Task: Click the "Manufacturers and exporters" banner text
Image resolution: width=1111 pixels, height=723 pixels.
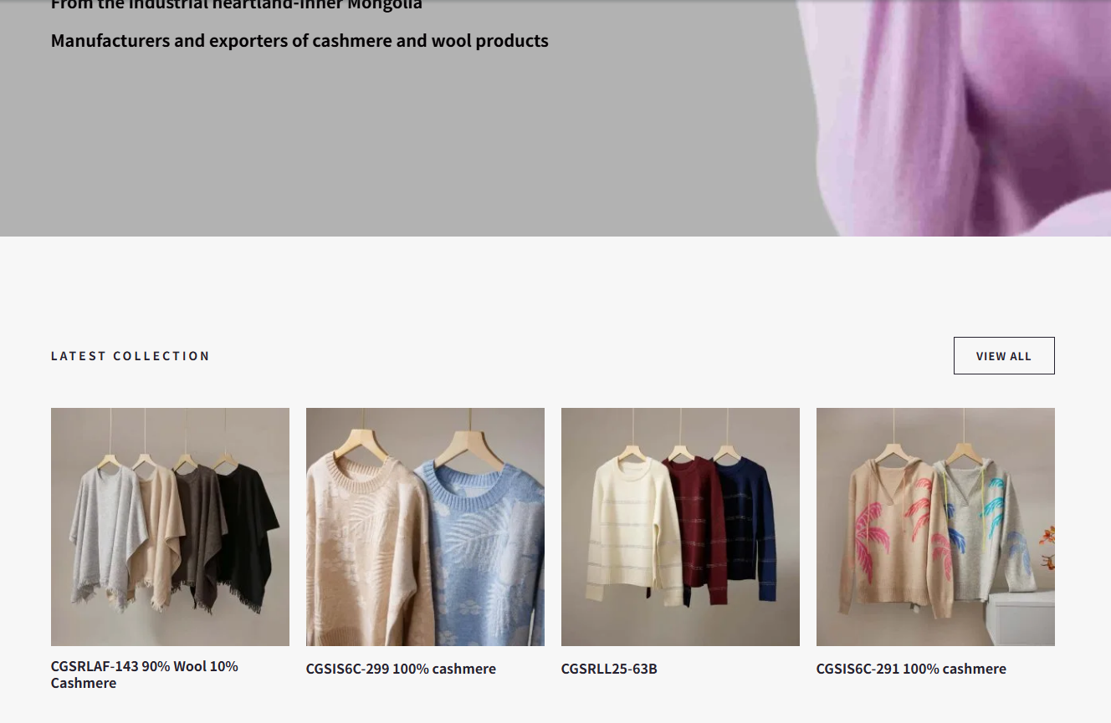Action: tap(300, 41)
